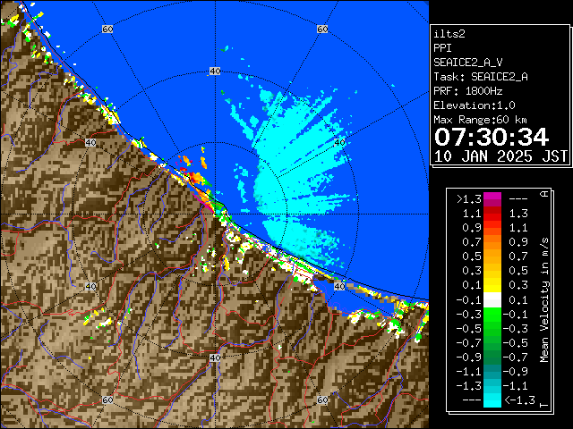The width and height of the screenshot is (573, 429).
Task: Click the white near-zero band of the color bar
Action: tap(492, 300)
